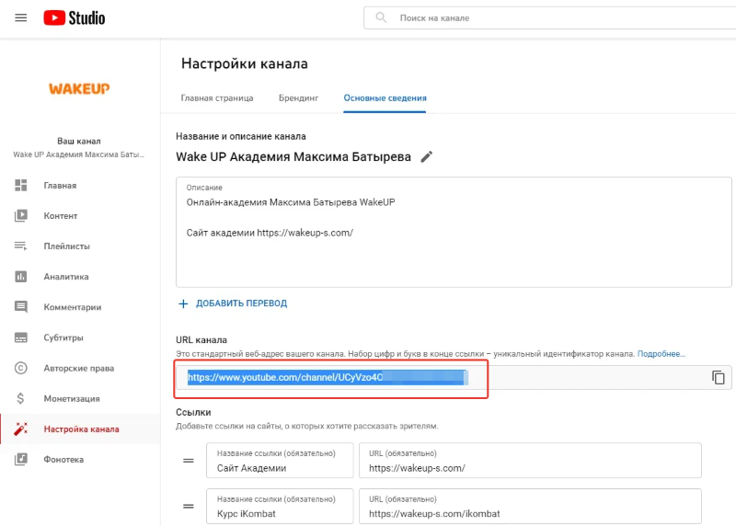Viewport: 736px width, 526px height.
Task: Click the Audio library music icon
Action: coord(20,460)
